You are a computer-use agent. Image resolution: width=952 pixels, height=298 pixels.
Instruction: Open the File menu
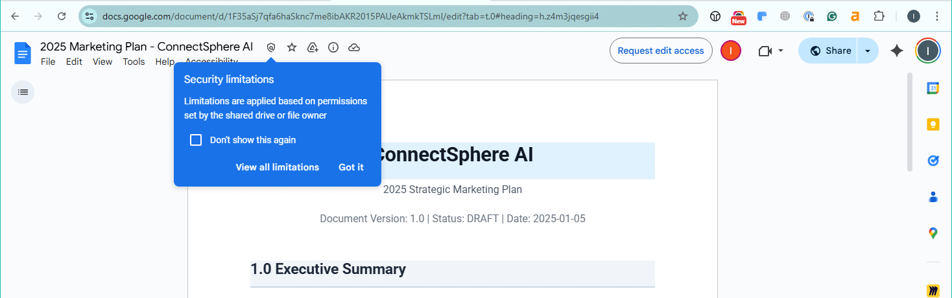tap(48, 62)
